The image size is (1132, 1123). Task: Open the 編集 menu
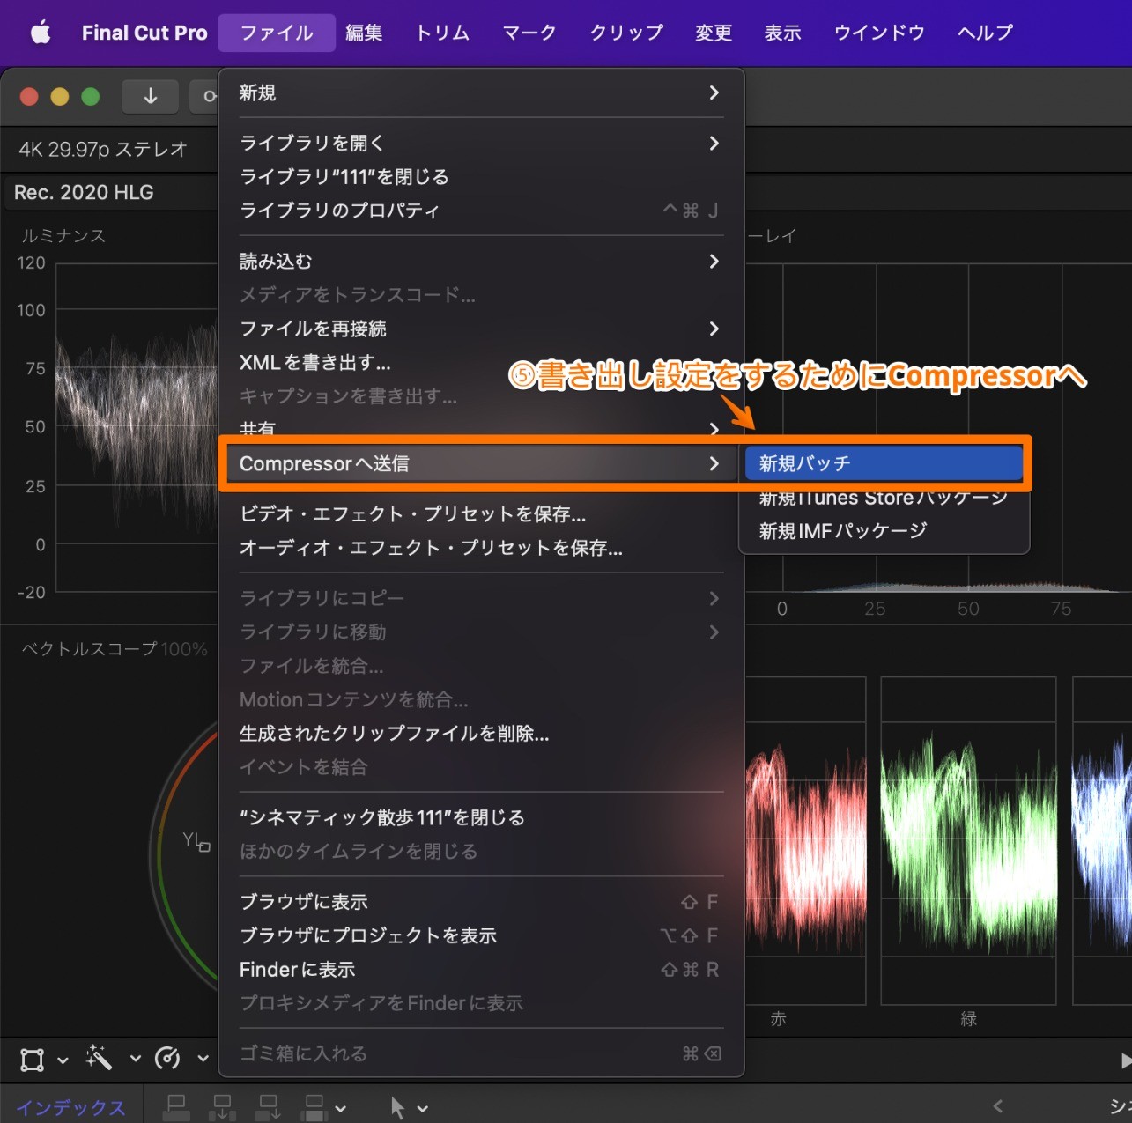(x=364, y=33)
